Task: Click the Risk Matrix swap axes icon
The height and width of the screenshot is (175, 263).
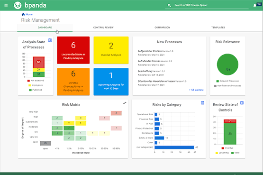Action: tap(125, 103)
